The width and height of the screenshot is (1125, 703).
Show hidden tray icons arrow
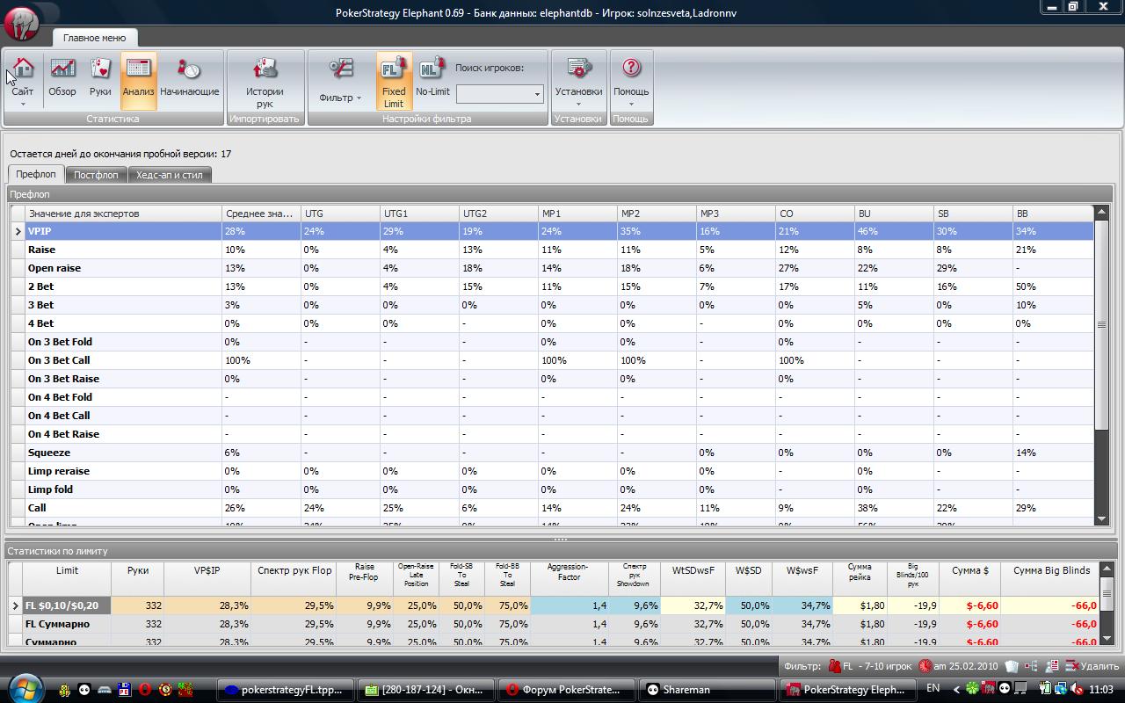pyautogui.click(x=955, y=689)
